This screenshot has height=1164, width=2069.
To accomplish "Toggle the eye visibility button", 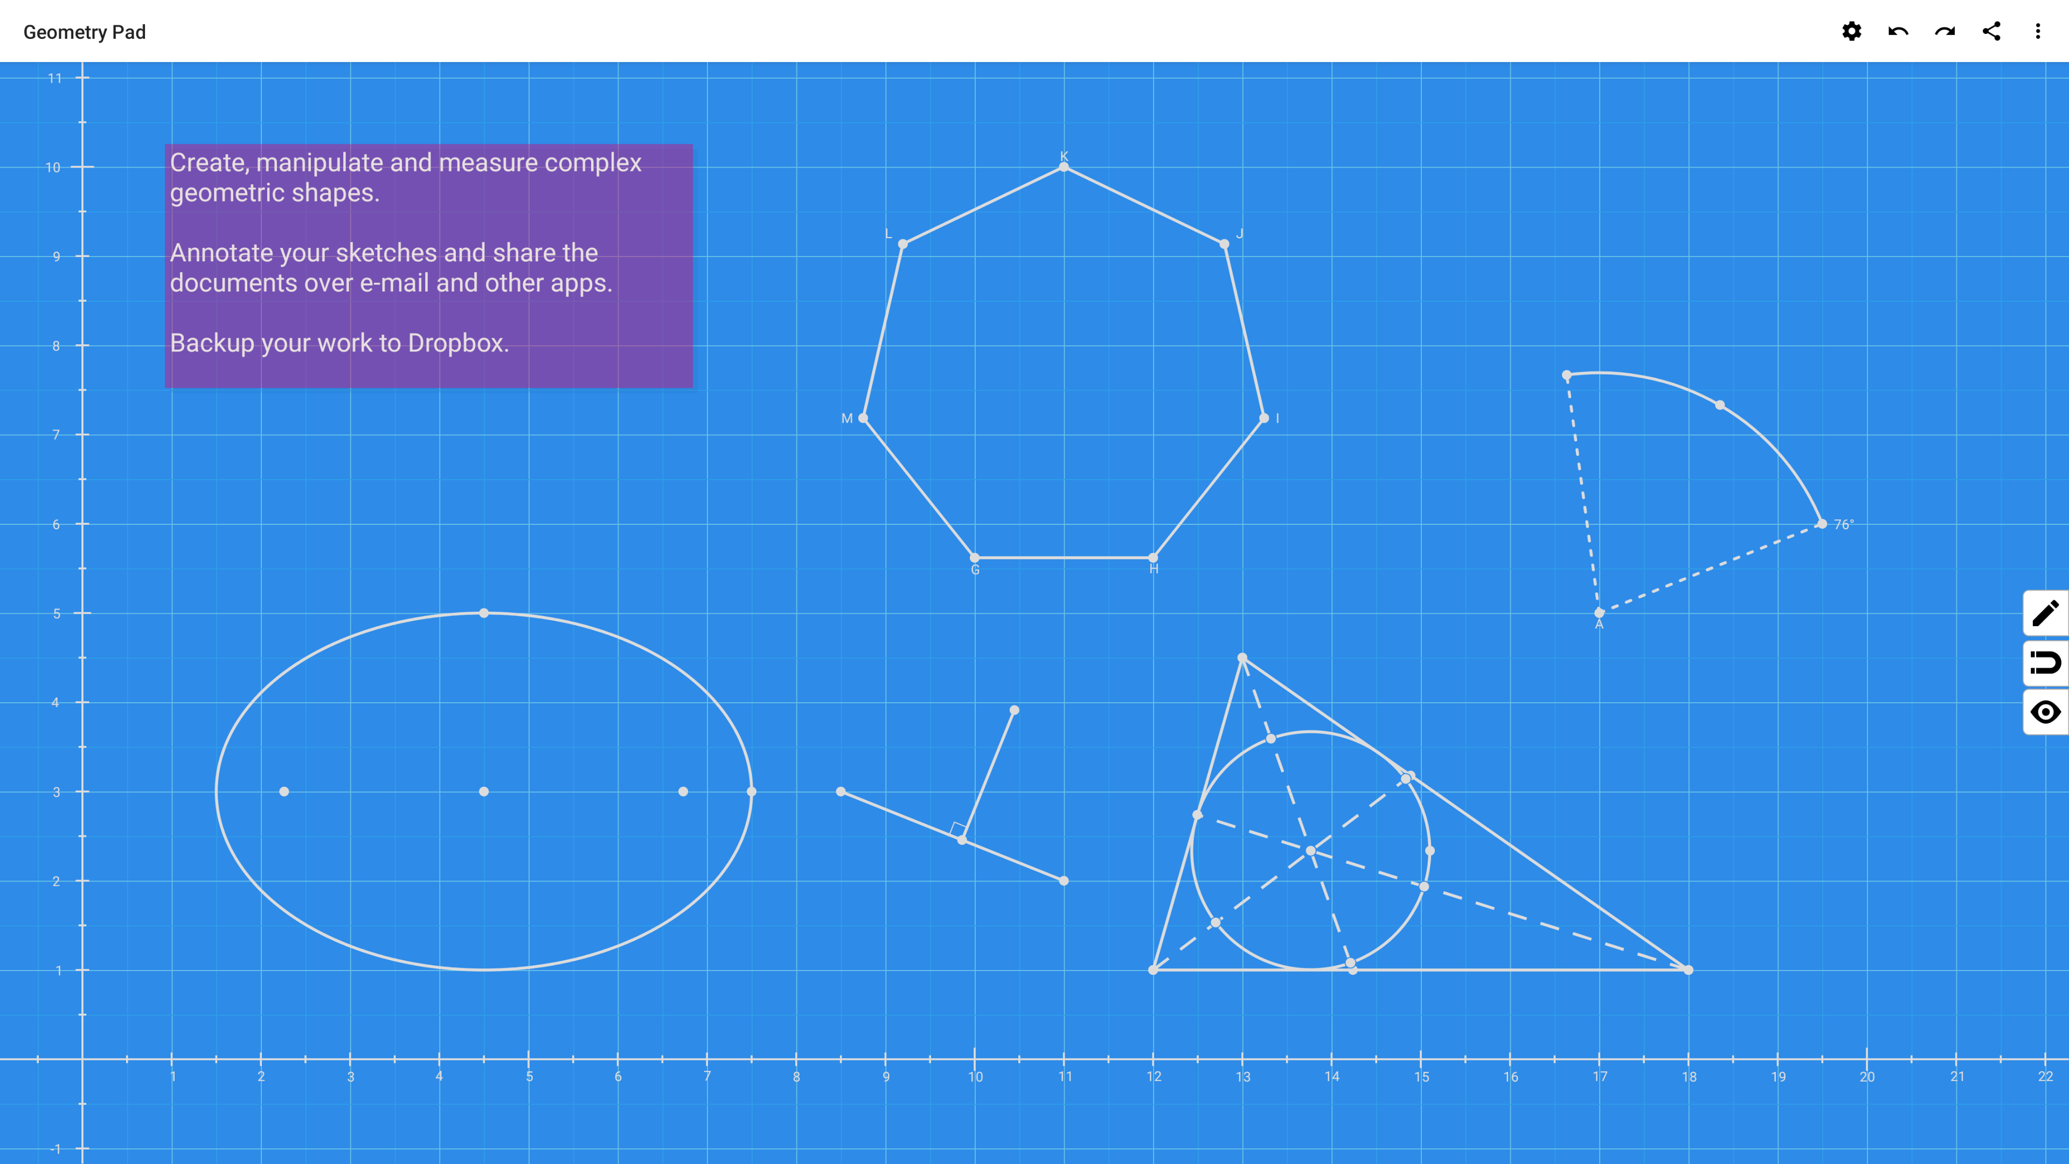I will pyautogui.click(x=2045, y=712).
